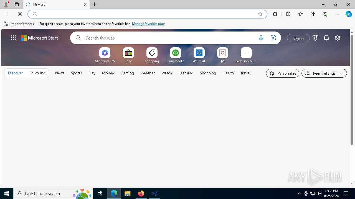Open the Ebay shortcut
This screenshot has width=355, height=199.
pos(128,55)
